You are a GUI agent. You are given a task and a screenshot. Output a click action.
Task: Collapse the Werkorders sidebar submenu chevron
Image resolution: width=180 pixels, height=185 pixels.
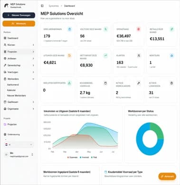click(x=33, y=79)
